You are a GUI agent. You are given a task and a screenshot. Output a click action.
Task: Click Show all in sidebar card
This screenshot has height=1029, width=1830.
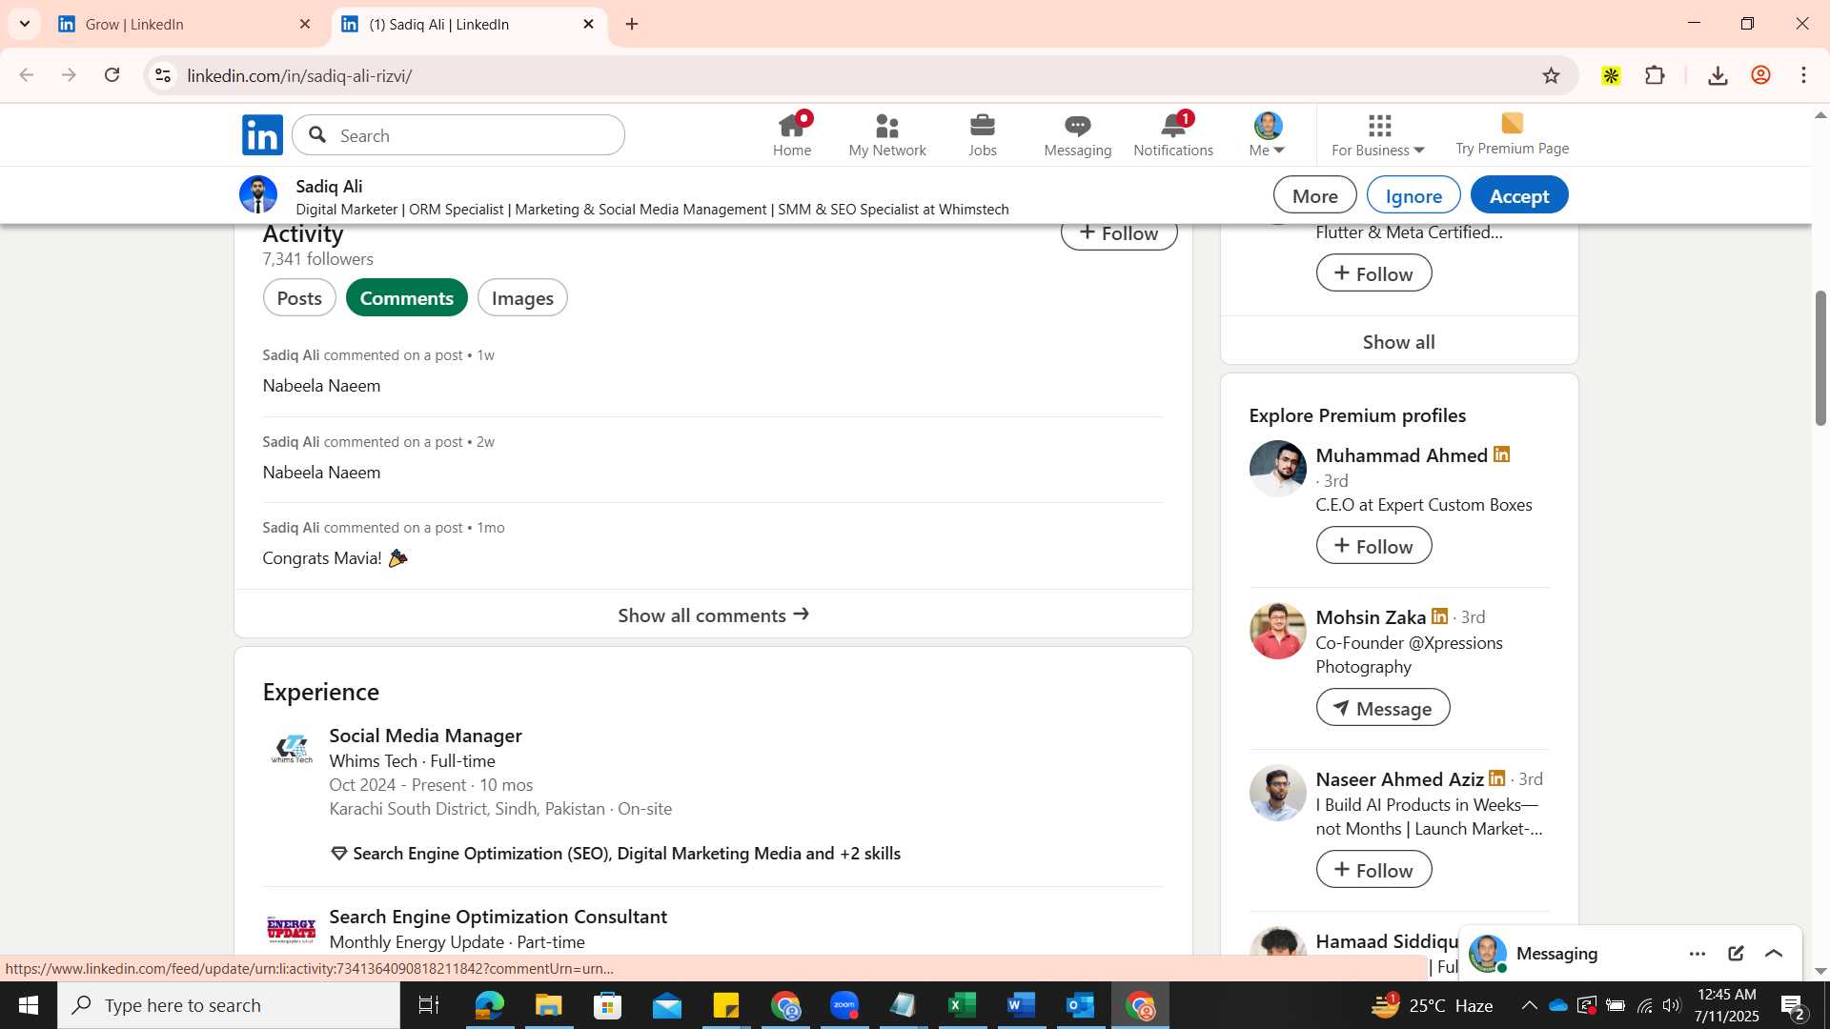[1399, 342]
